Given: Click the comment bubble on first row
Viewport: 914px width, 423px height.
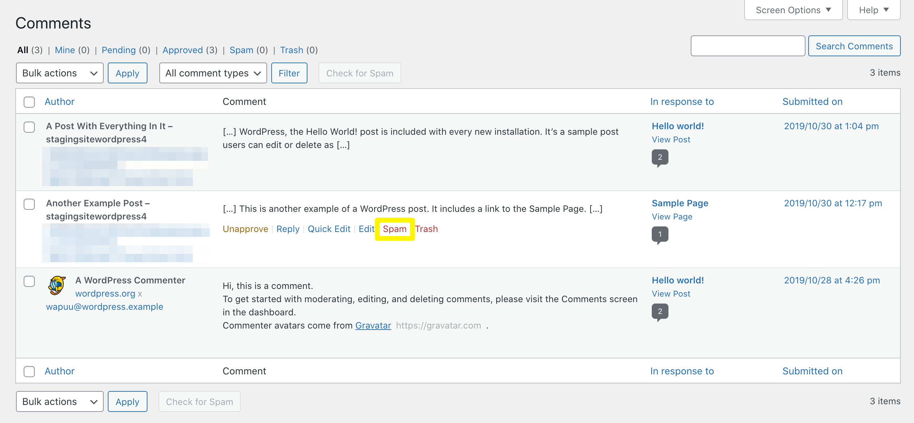Looking at the screenshot, I should (x=660, y=157).
